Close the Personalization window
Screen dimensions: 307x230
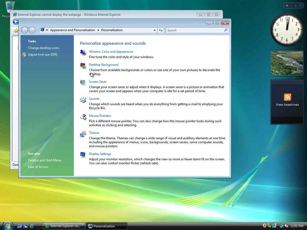coord(225,23)
